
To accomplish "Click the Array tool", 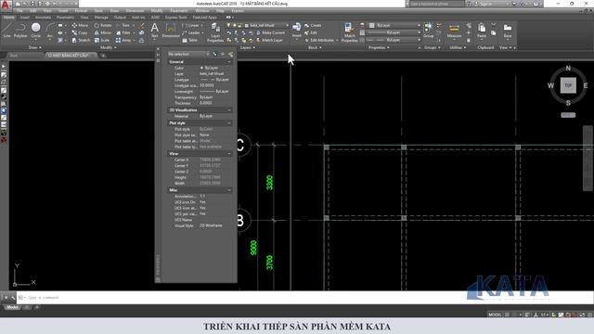I will coord(123,40).
